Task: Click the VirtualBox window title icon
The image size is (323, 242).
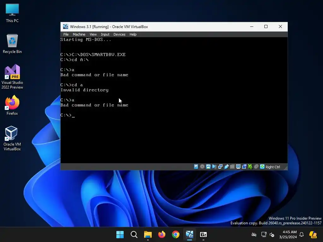Action: click(x=66, y=26)
